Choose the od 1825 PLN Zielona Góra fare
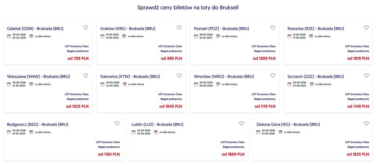 358,154
